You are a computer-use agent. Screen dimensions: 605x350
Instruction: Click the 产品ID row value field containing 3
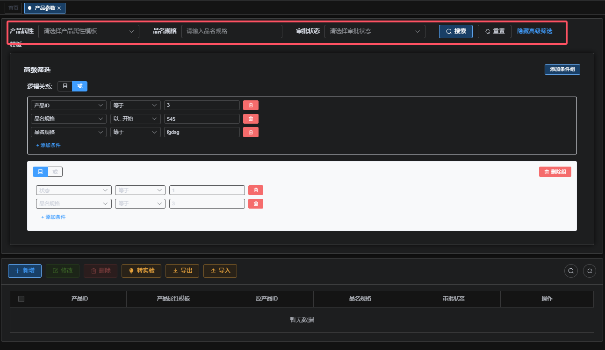coord(202,105)
